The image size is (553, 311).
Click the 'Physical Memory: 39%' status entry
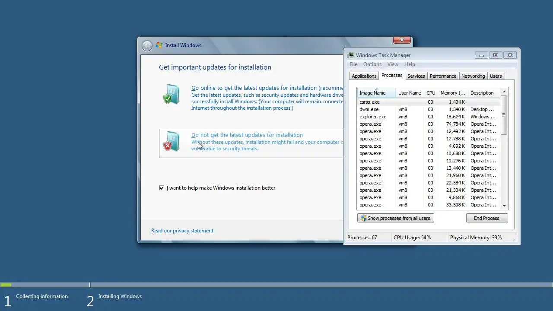click(x=476, y=238)
